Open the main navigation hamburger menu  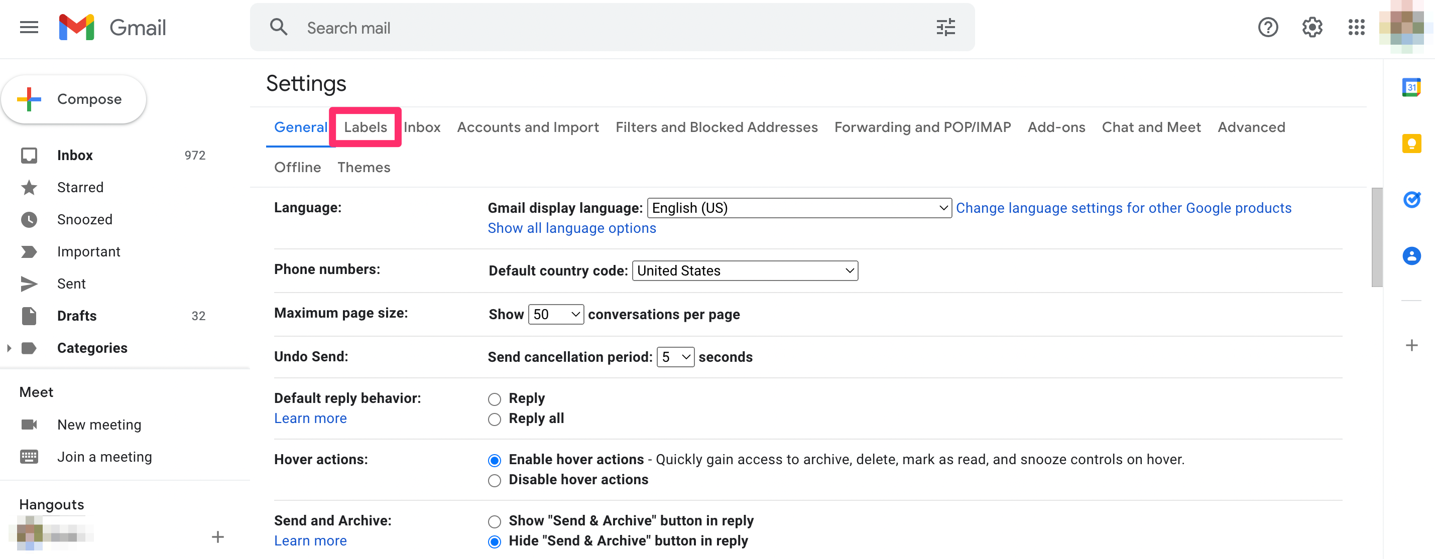(29, 27)
